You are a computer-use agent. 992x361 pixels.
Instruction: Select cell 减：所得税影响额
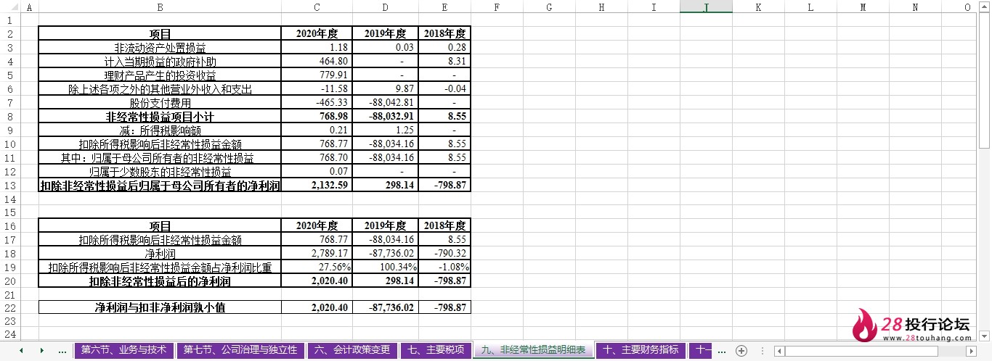pyautogui.click(x=160, y=130)
